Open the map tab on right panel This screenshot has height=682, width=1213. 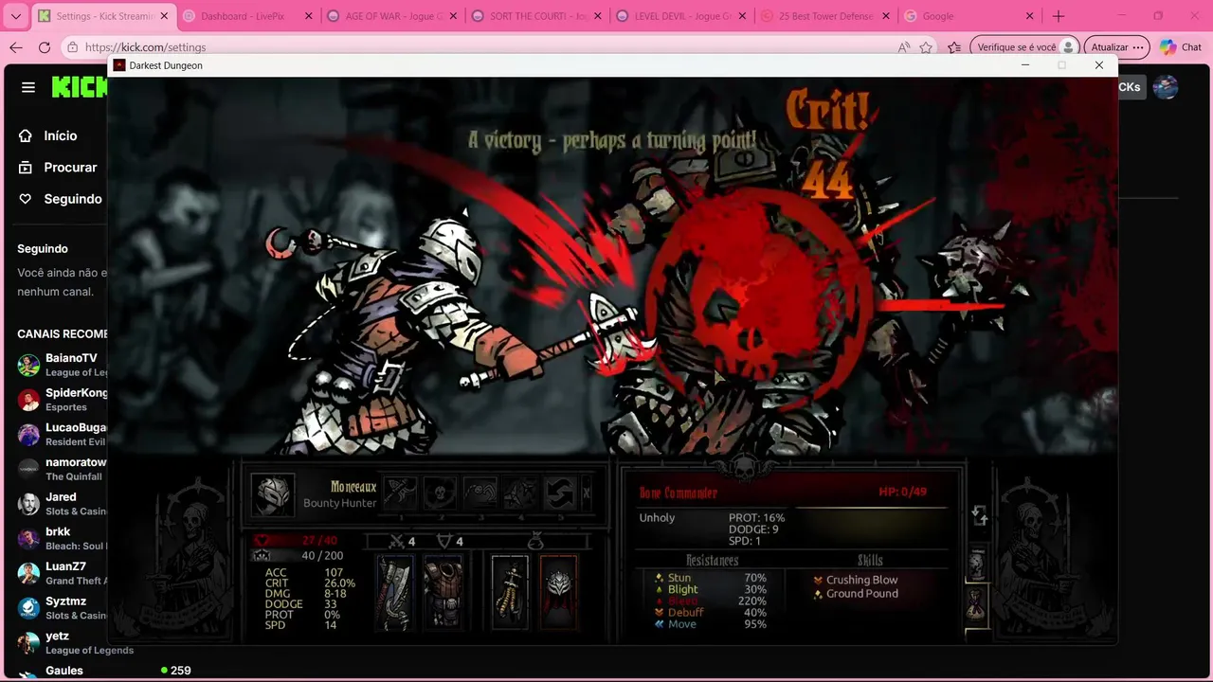[977, 564]
